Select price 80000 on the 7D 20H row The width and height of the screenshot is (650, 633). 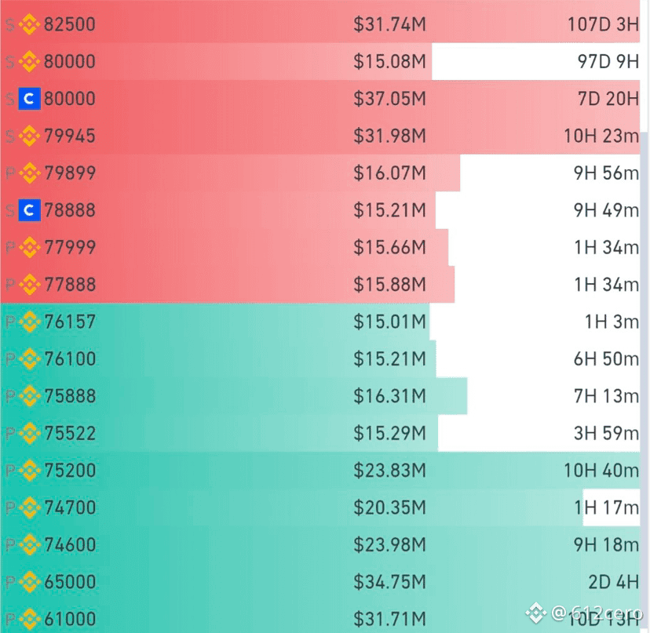pyautogui.click(x=70, y=99)
